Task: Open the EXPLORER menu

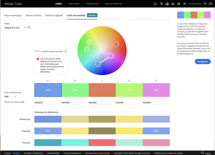Action: coord(74,4)
